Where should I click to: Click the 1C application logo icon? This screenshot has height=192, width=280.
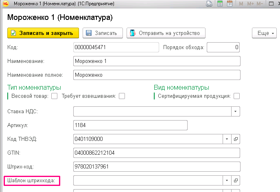pyautogui.click(x=6, y=4)
